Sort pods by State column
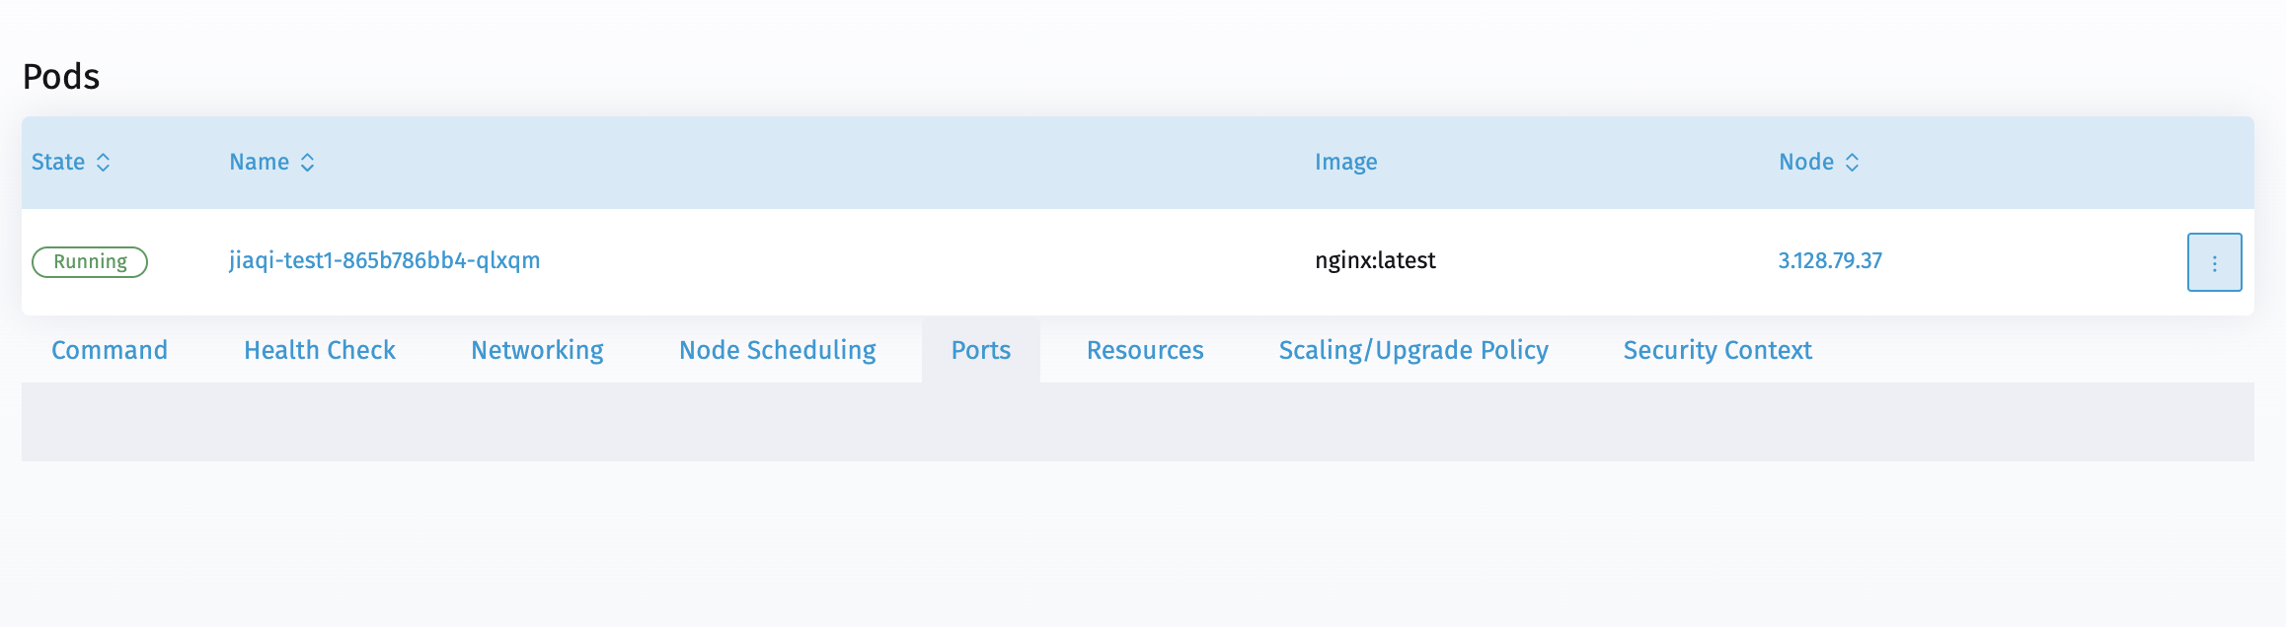This screenshot has height=627, width=2286. point(71,162)
